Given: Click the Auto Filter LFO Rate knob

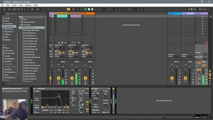Looking at the screenshot, I should pos(81,103).
